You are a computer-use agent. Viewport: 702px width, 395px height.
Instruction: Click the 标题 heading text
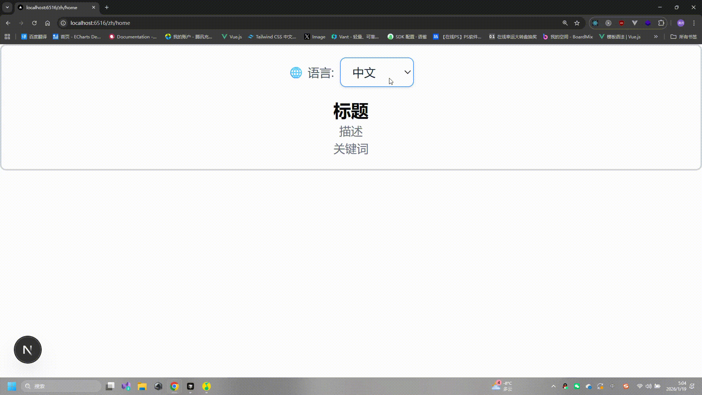(x=351, y=110)
